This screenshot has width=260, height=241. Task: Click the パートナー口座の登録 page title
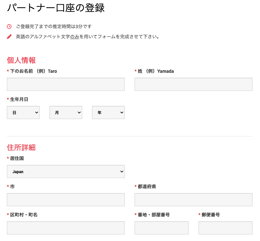56,8
